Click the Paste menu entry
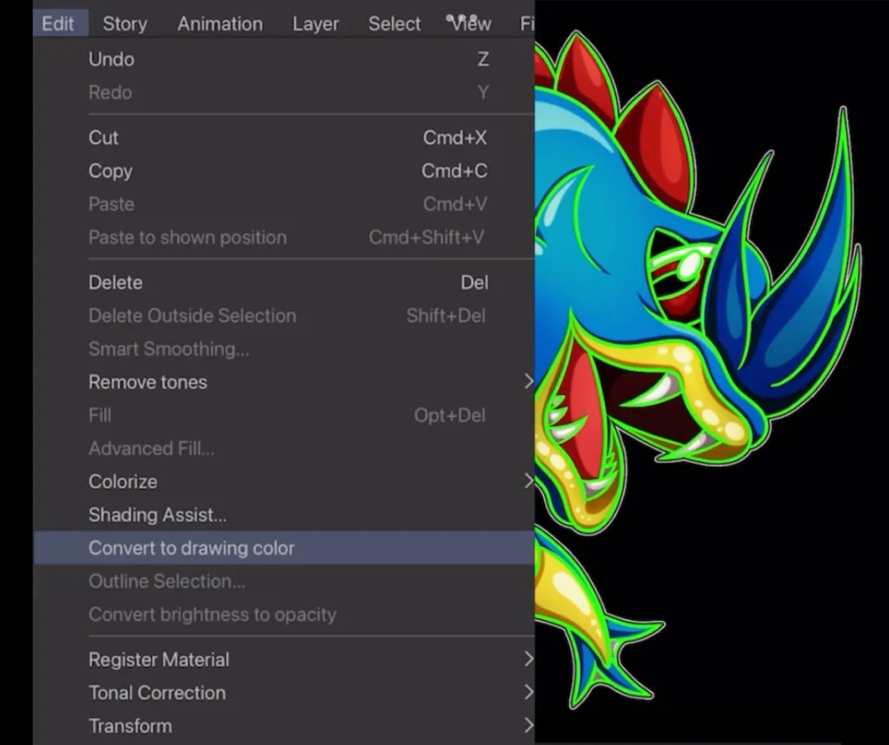 point(284,203)
